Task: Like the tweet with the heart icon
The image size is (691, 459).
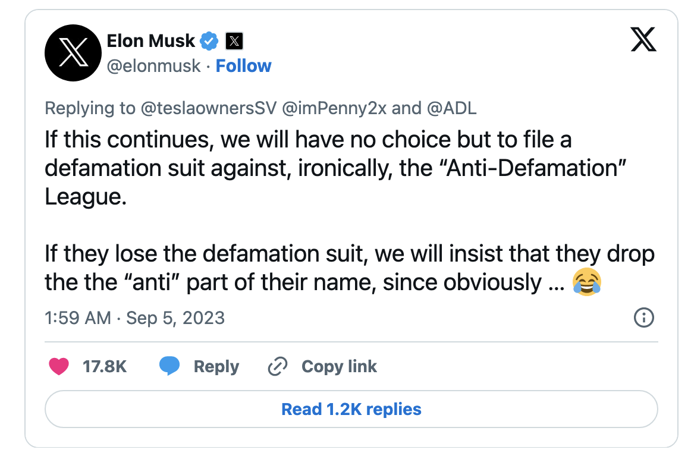Action: point(59,367)
